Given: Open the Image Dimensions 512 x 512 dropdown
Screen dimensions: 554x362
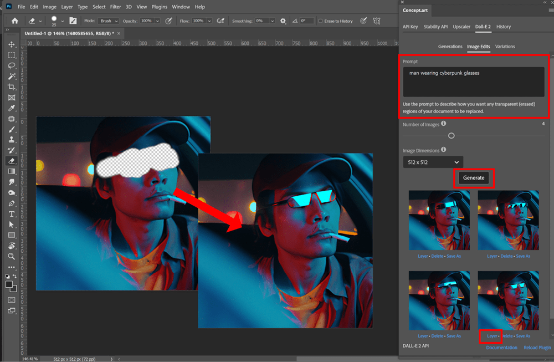Looking at the screenshot, I should pyautogui.click(x=433, y=162).
